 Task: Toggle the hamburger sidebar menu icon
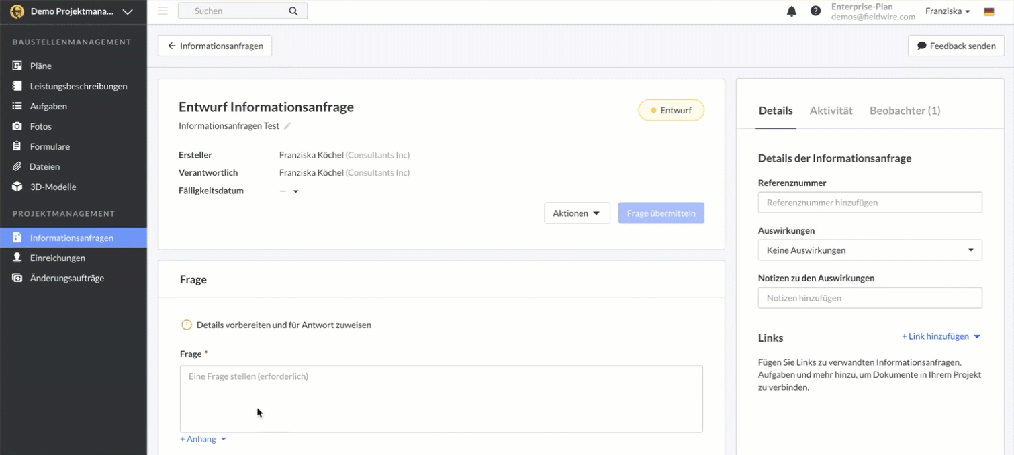163,11
